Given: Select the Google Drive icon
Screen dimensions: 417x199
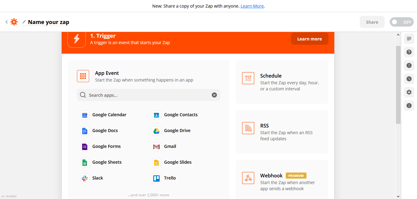Looking at the screenshot, I should click(156, 131).
